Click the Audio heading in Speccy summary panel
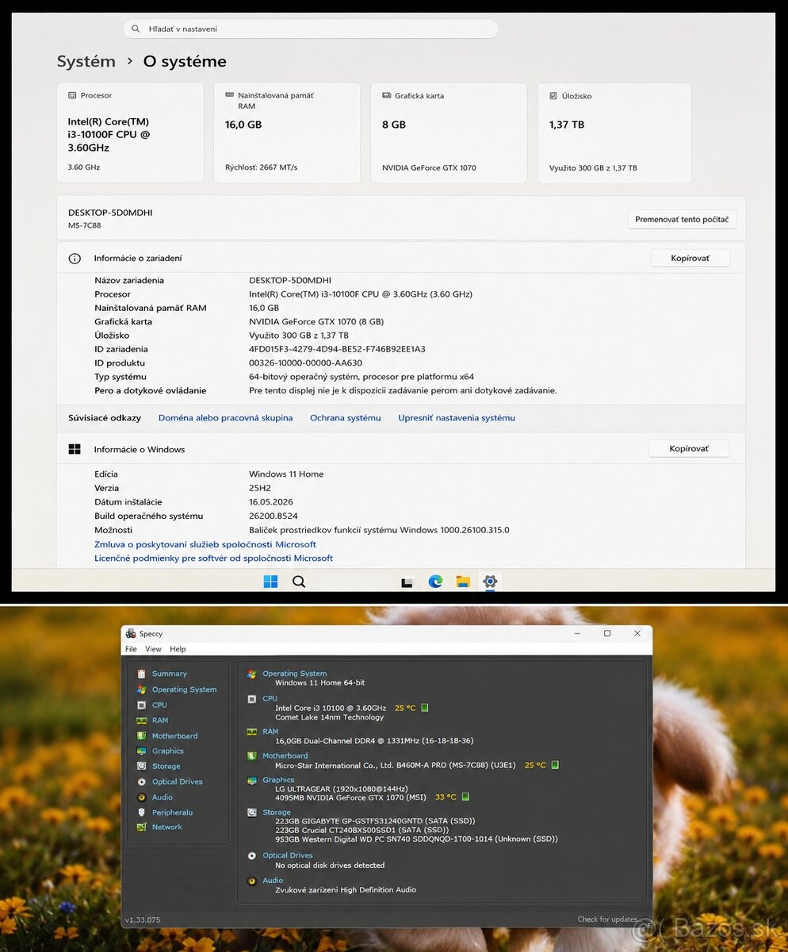Image resolution: width=788 pixels, height=952 pixels. [x=273, y=880]
